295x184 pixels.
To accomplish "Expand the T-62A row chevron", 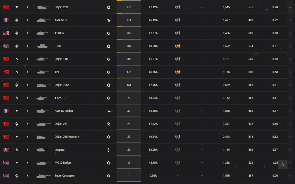I will point(290,98).
